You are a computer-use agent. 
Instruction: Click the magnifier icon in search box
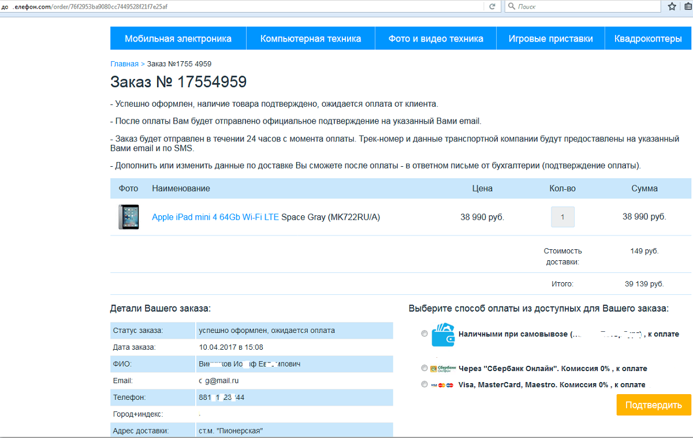tap(511, 6)
